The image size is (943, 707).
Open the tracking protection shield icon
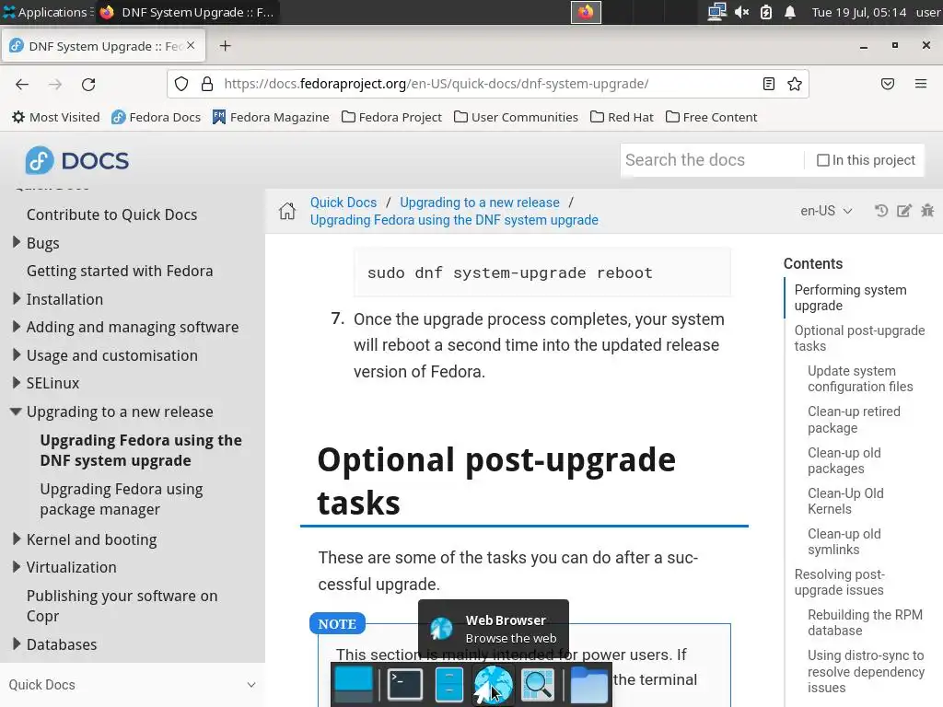181,84
